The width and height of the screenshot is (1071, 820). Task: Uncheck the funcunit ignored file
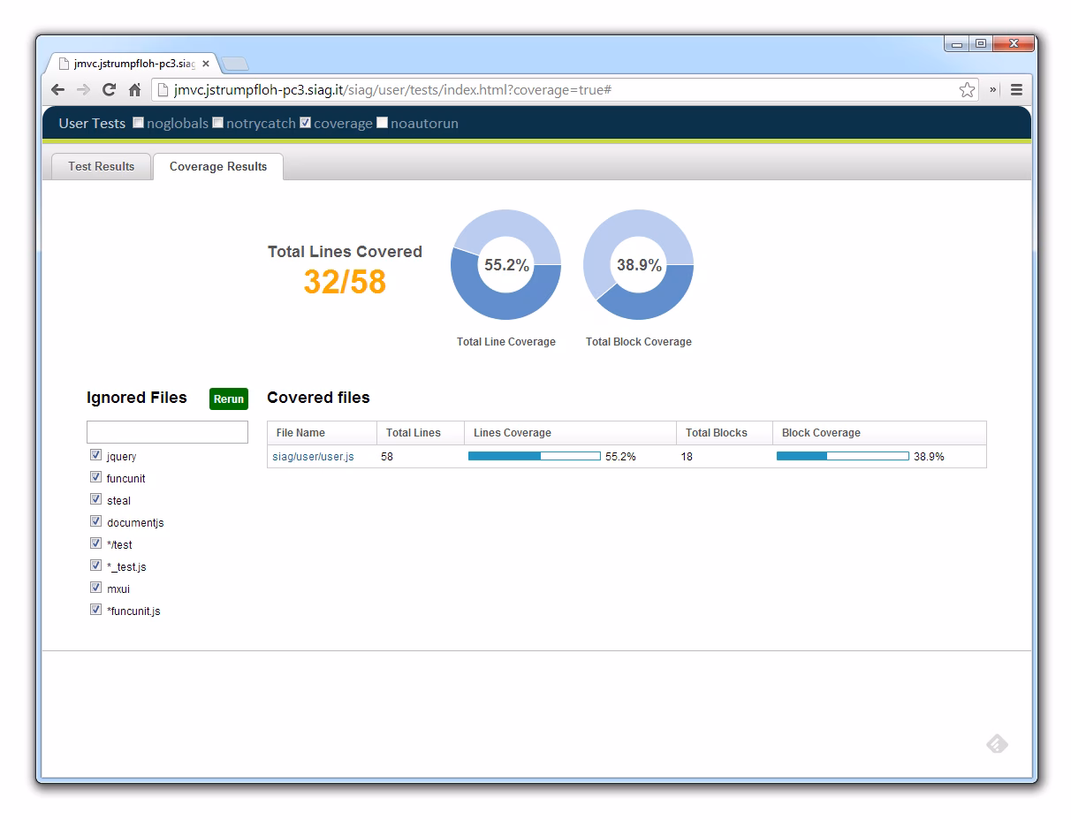pos(95,477)
